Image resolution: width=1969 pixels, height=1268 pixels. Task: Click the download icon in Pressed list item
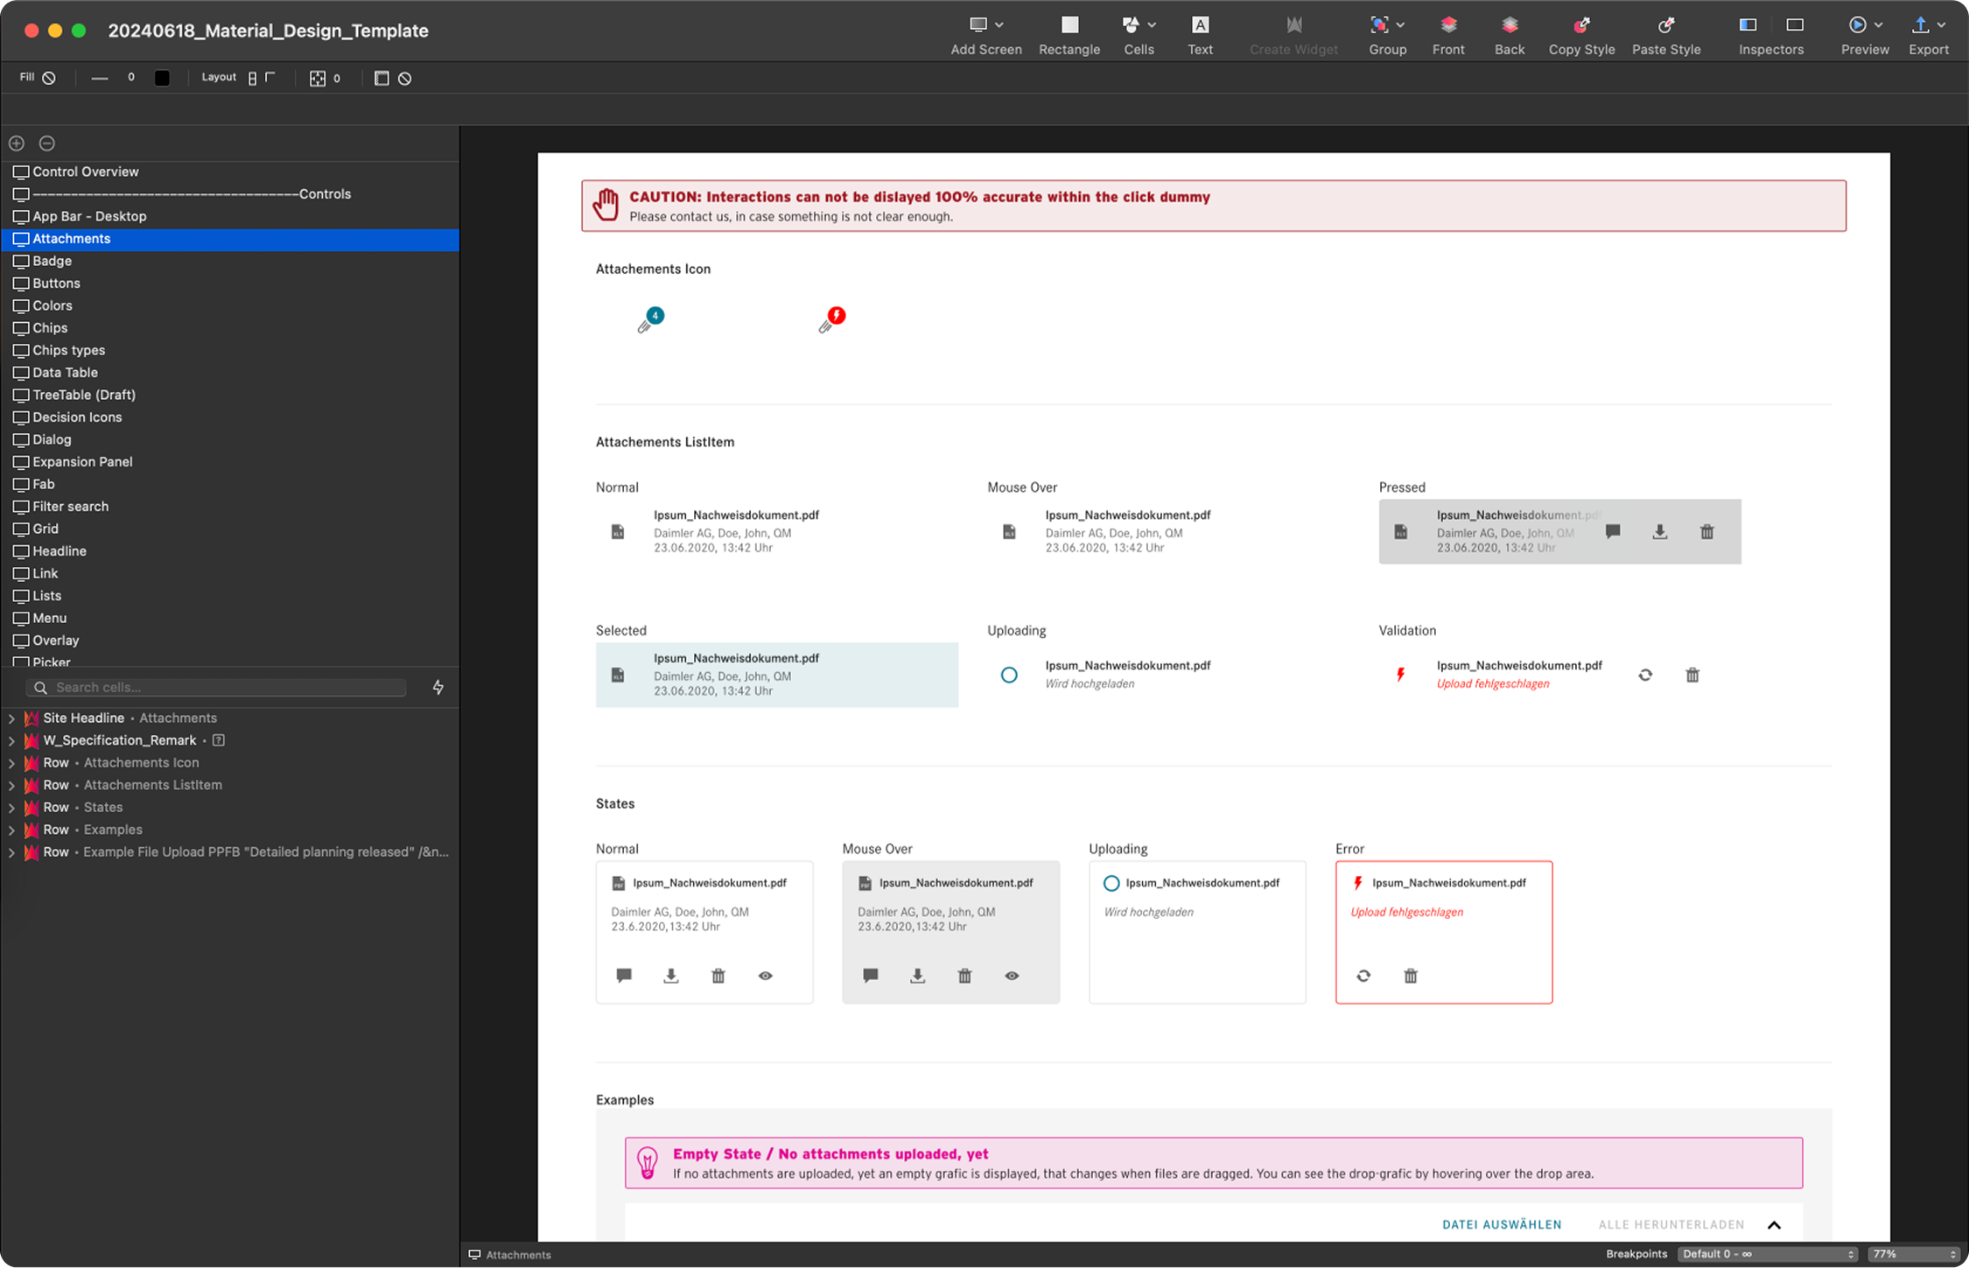pos(1660,531)
